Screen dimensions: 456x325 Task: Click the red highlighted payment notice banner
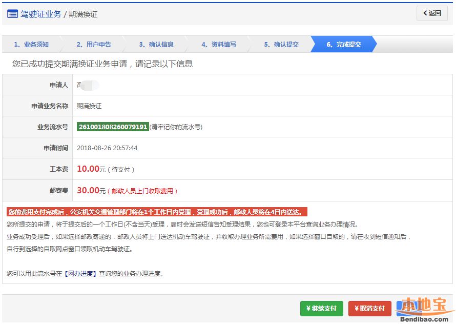[x=157, y=212]
